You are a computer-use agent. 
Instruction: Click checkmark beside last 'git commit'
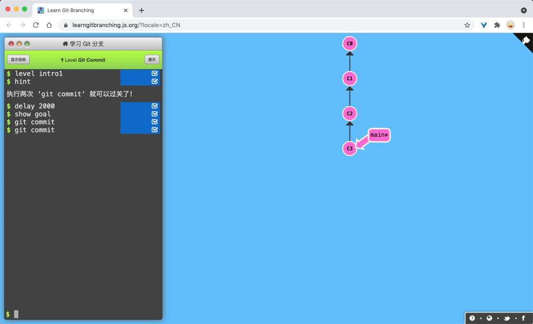154,130
